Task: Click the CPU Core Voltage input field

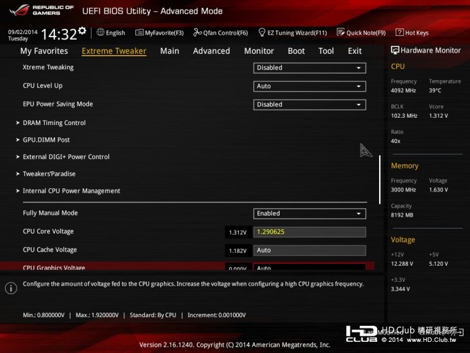Action: [x=309, y=232]
